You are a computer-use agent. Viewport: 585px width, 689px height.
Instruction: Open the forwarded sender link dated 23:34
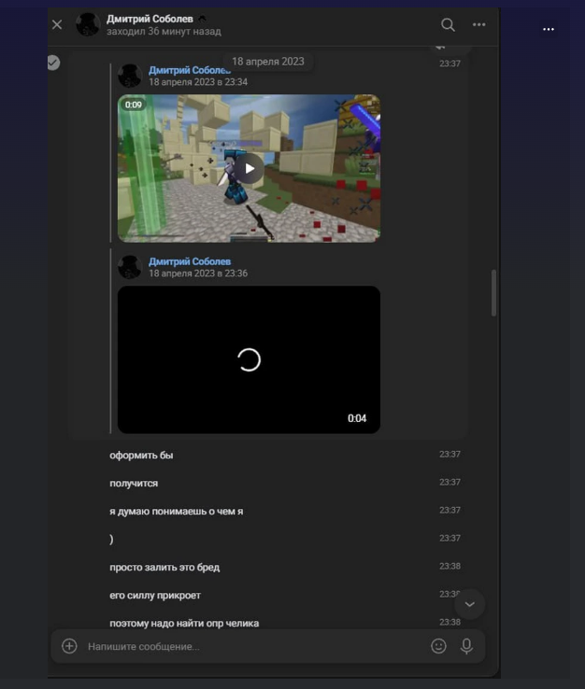(x=189, y=70)
